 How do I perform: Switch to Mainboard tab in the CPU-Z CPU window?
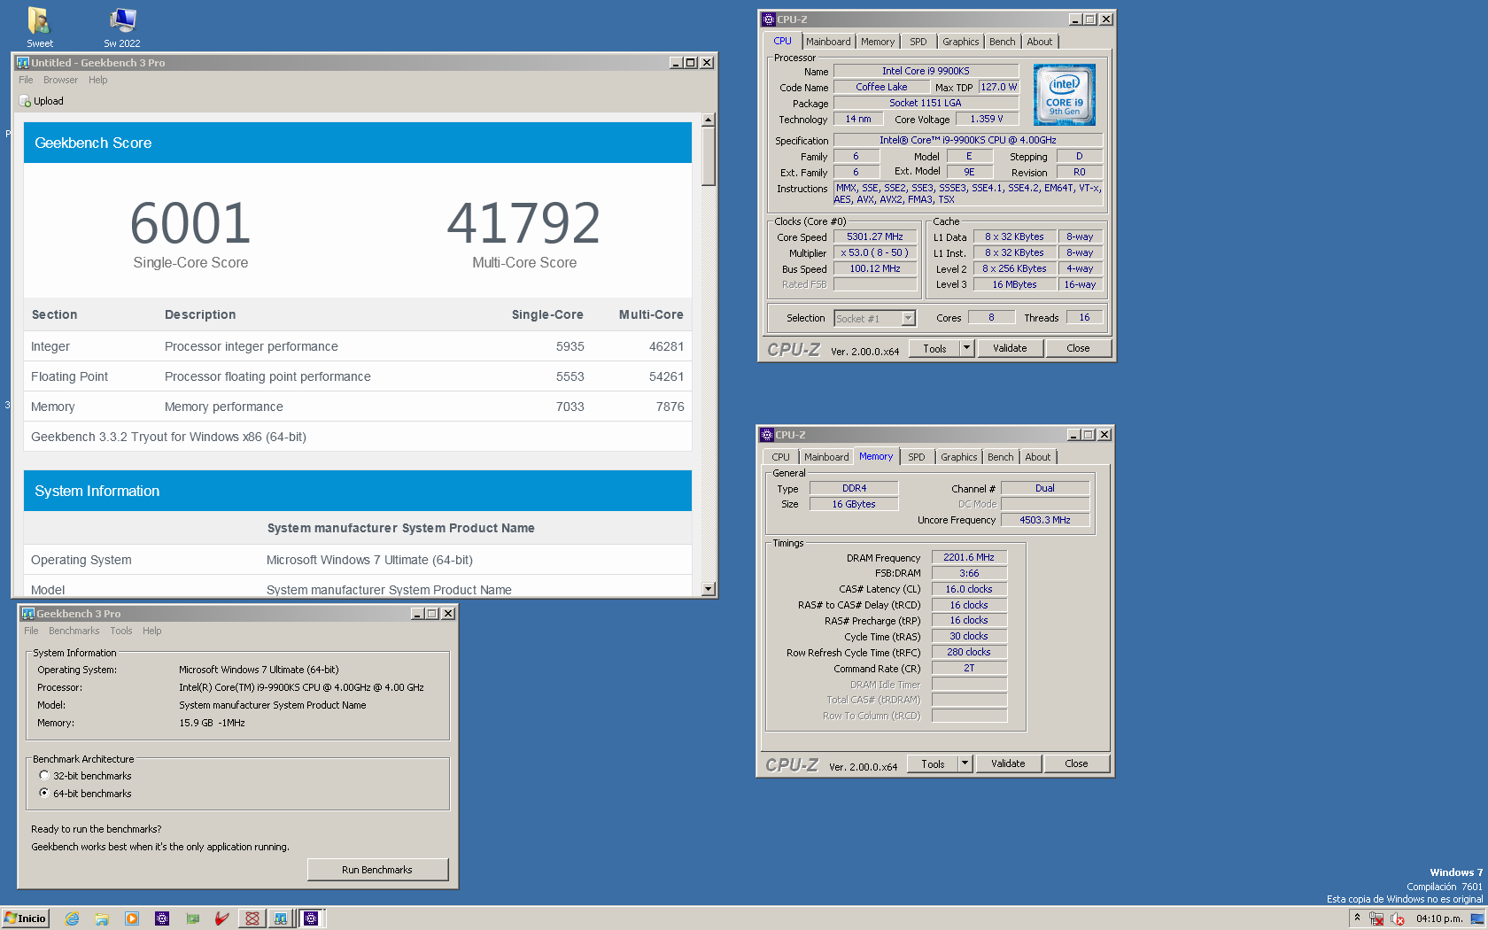828,42
